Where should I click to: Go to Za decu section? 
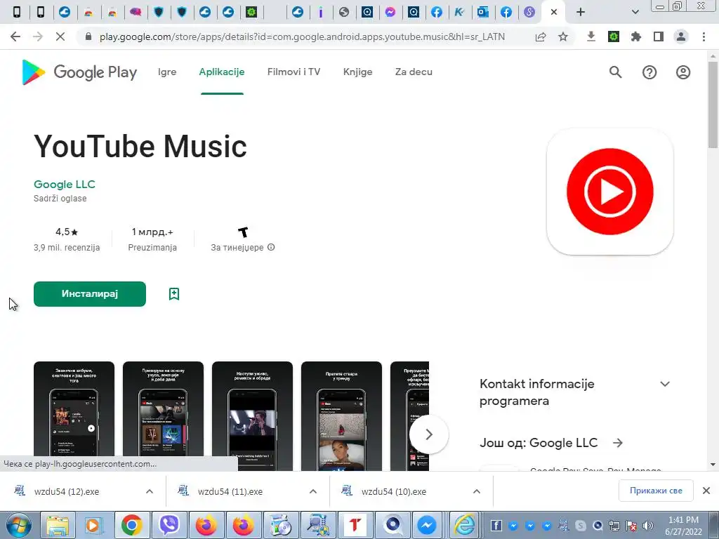[x=414, y=72]
